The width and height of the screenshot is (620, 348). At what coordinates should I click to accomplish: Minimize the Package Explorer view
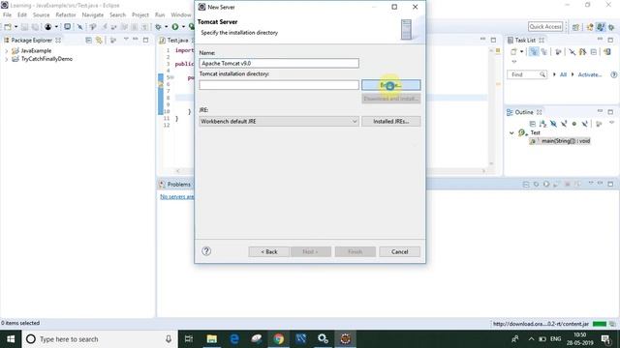136,40
